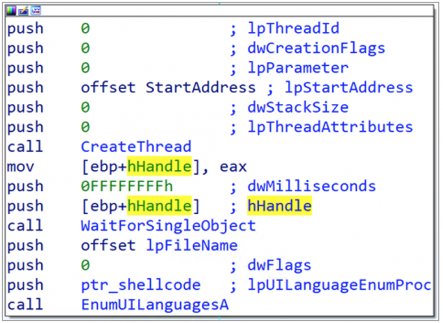This screenshot has height=323, width=443.
Task: Select the lpStartAddress comment
Action: tap(349, 87)
